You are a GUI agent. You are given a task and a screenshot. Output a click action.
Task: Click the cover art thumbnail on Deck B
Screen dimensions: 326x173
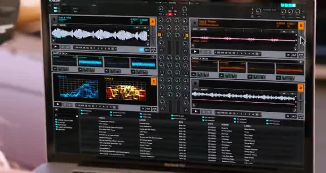[x=195, y=23]
